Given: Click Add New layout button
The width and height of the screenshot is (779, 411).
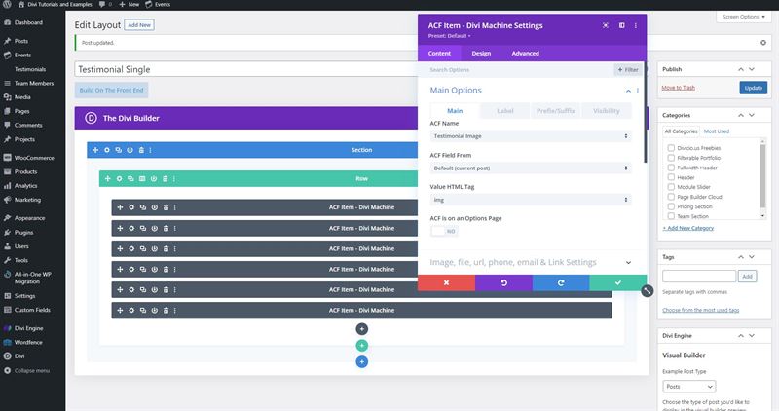Looking at the screenshot, I should coord(139,25).
